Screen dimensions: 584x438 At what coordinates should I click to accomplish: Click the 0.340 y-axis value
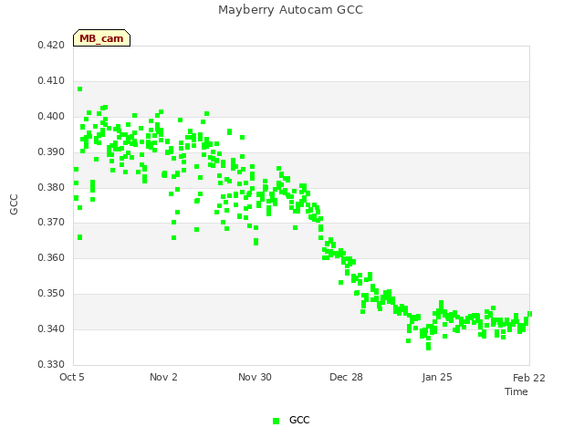[x=51, y=328]
